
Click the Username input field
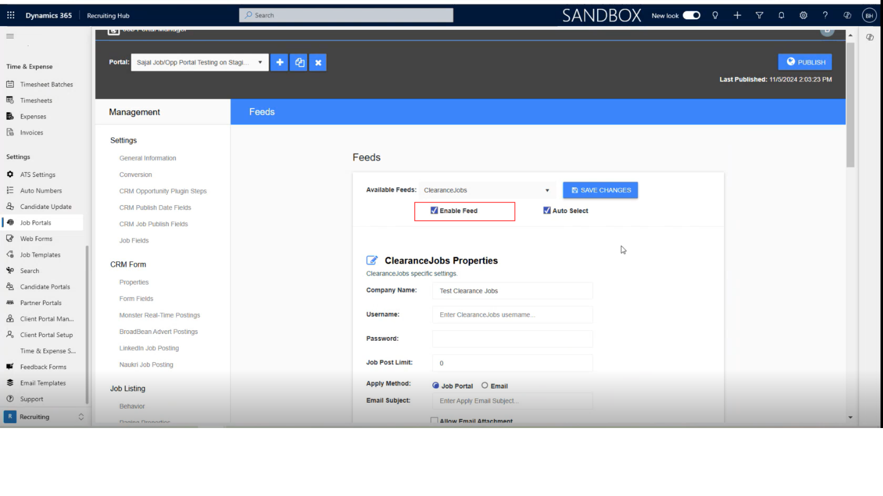pyautogui.click(x=512, y=315)
